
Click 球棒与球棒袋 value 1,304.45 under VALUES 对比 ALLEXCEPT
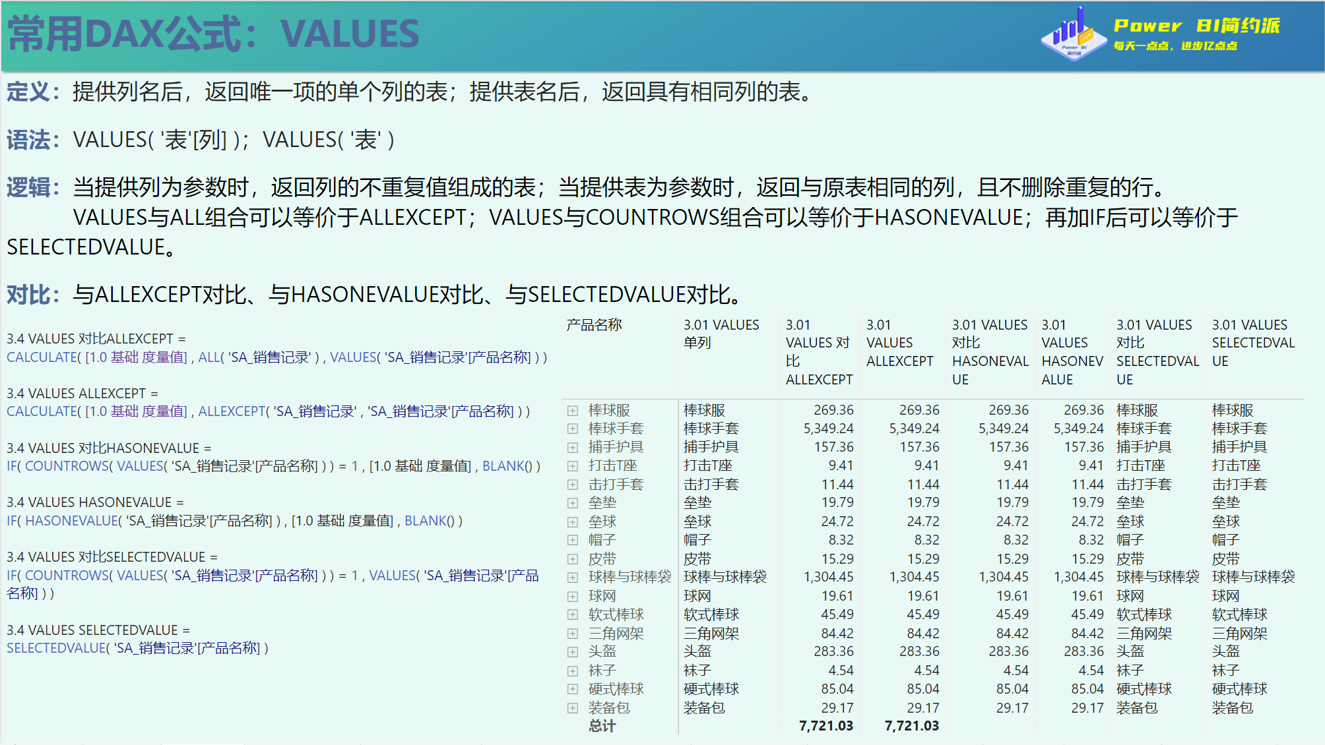click(828, 577)
